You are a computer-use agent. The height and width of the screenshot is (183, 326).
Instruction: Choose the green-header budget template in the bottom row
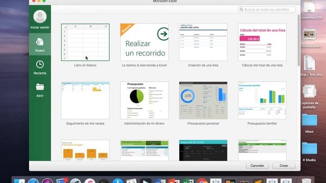[144, 150]
